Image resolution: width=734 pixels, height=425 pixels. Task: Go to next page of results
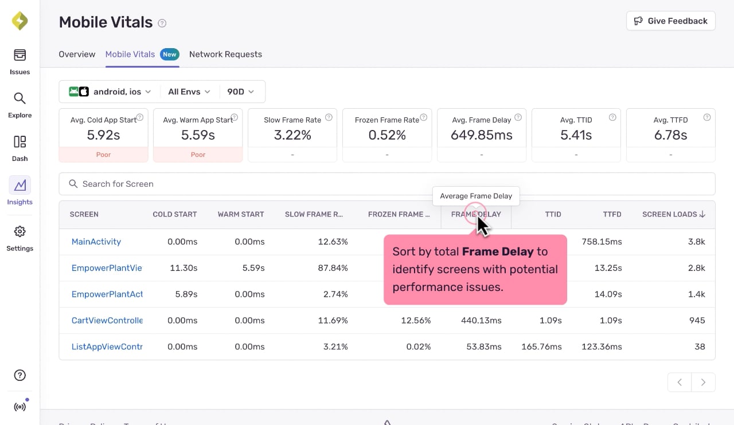pyautogui.click(x=703, y=382)
